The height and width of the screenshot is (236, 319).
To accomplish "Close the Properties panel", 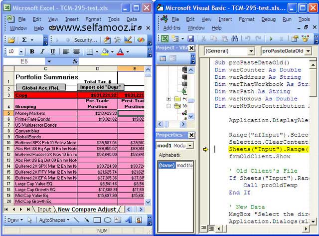I will (191, 135).
